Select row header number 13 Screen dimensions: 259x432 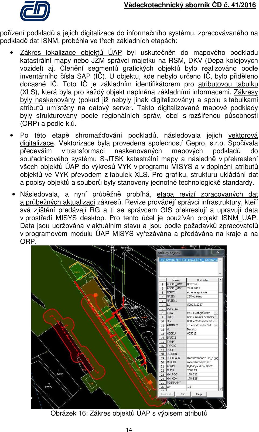point(162,333)
